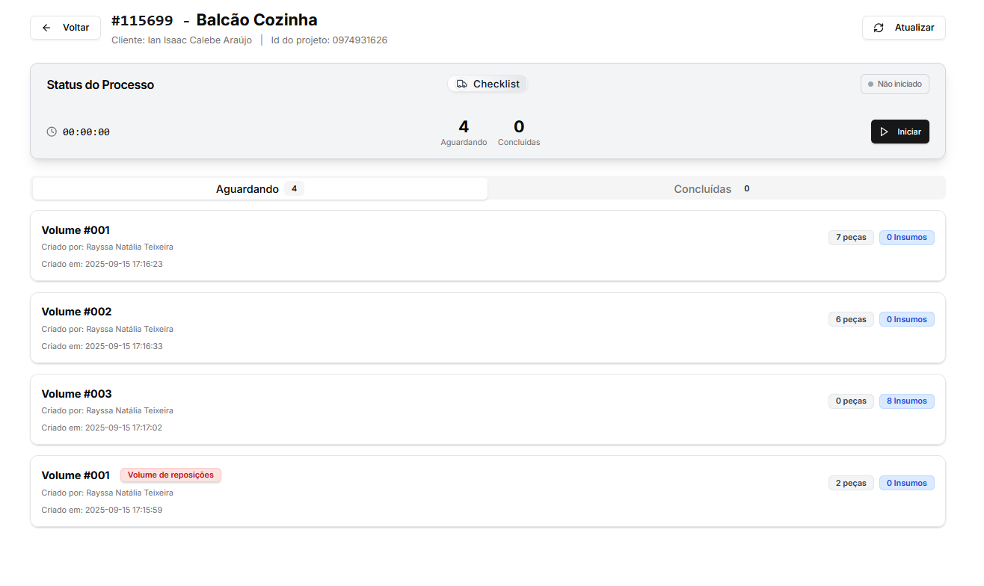The height and width of the screenshot is (586, 984).
Task: Click the refresh icon beside Atualizar
Action: (x=879, y=28)
